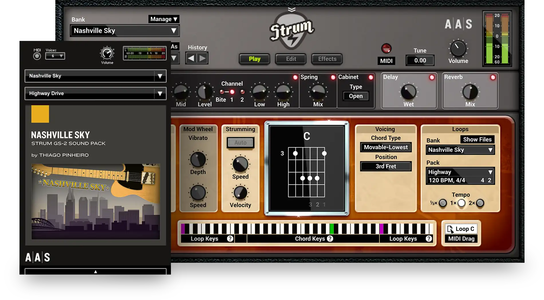The height and width of the screenshot is (300, 544).
Task: Open the Voices dropdown in player
Action: [55, 56]
